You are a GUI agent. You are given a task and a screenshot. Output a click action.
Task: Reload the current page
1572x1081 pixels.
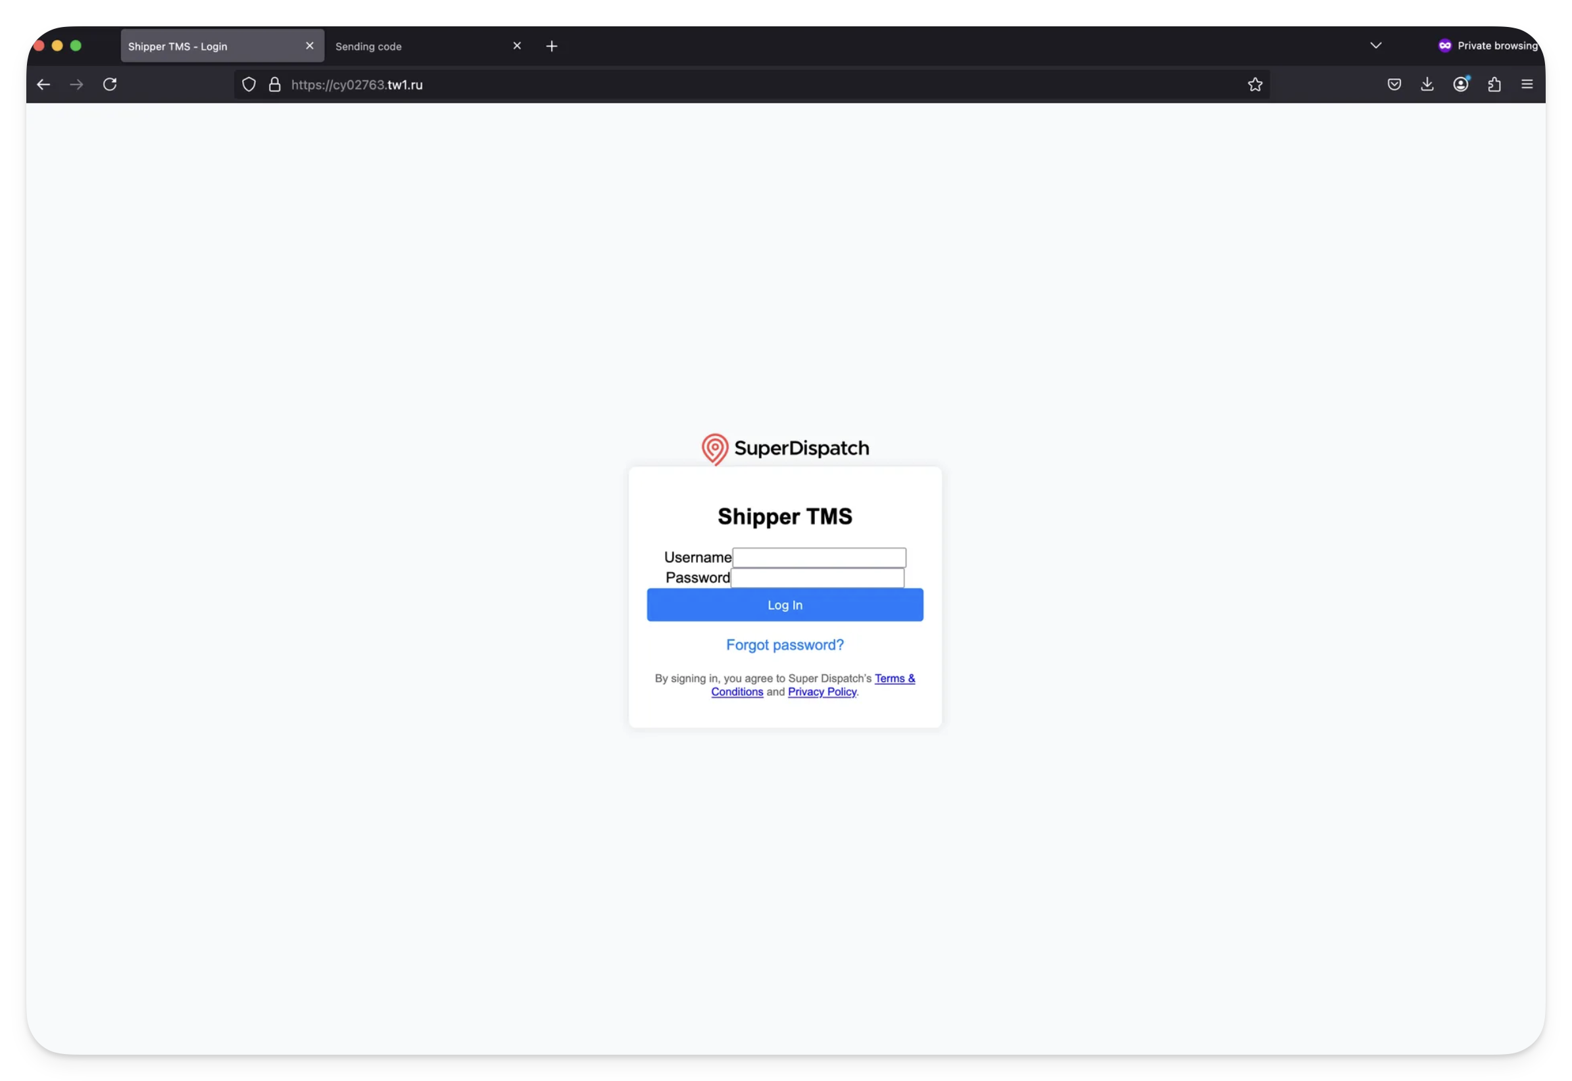point(110,85)
